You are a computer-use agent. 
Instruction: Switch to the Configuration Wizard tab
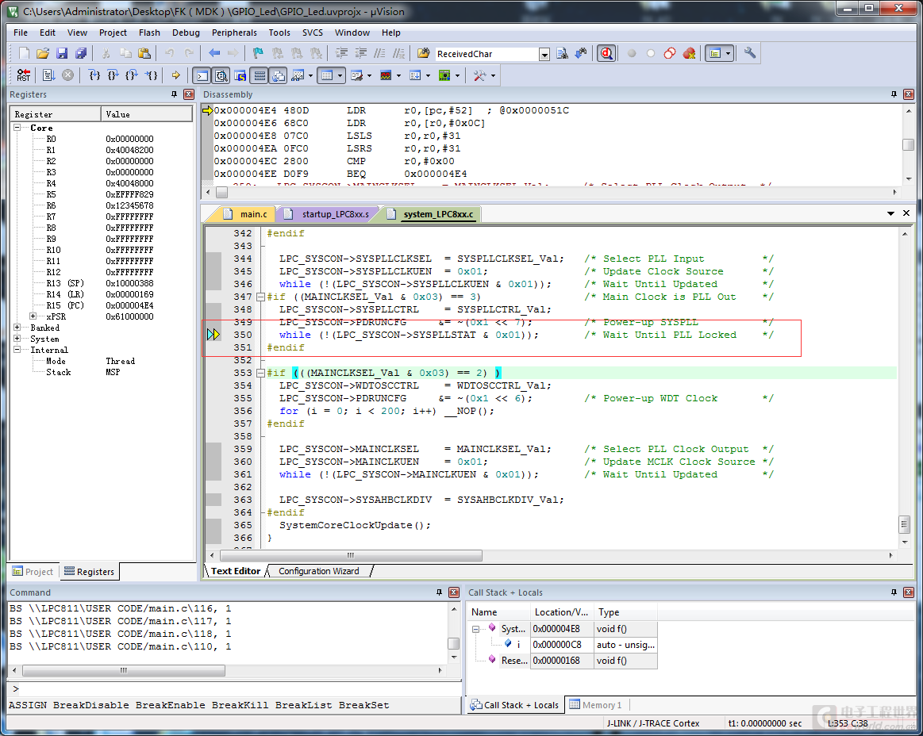pos(319,571)
